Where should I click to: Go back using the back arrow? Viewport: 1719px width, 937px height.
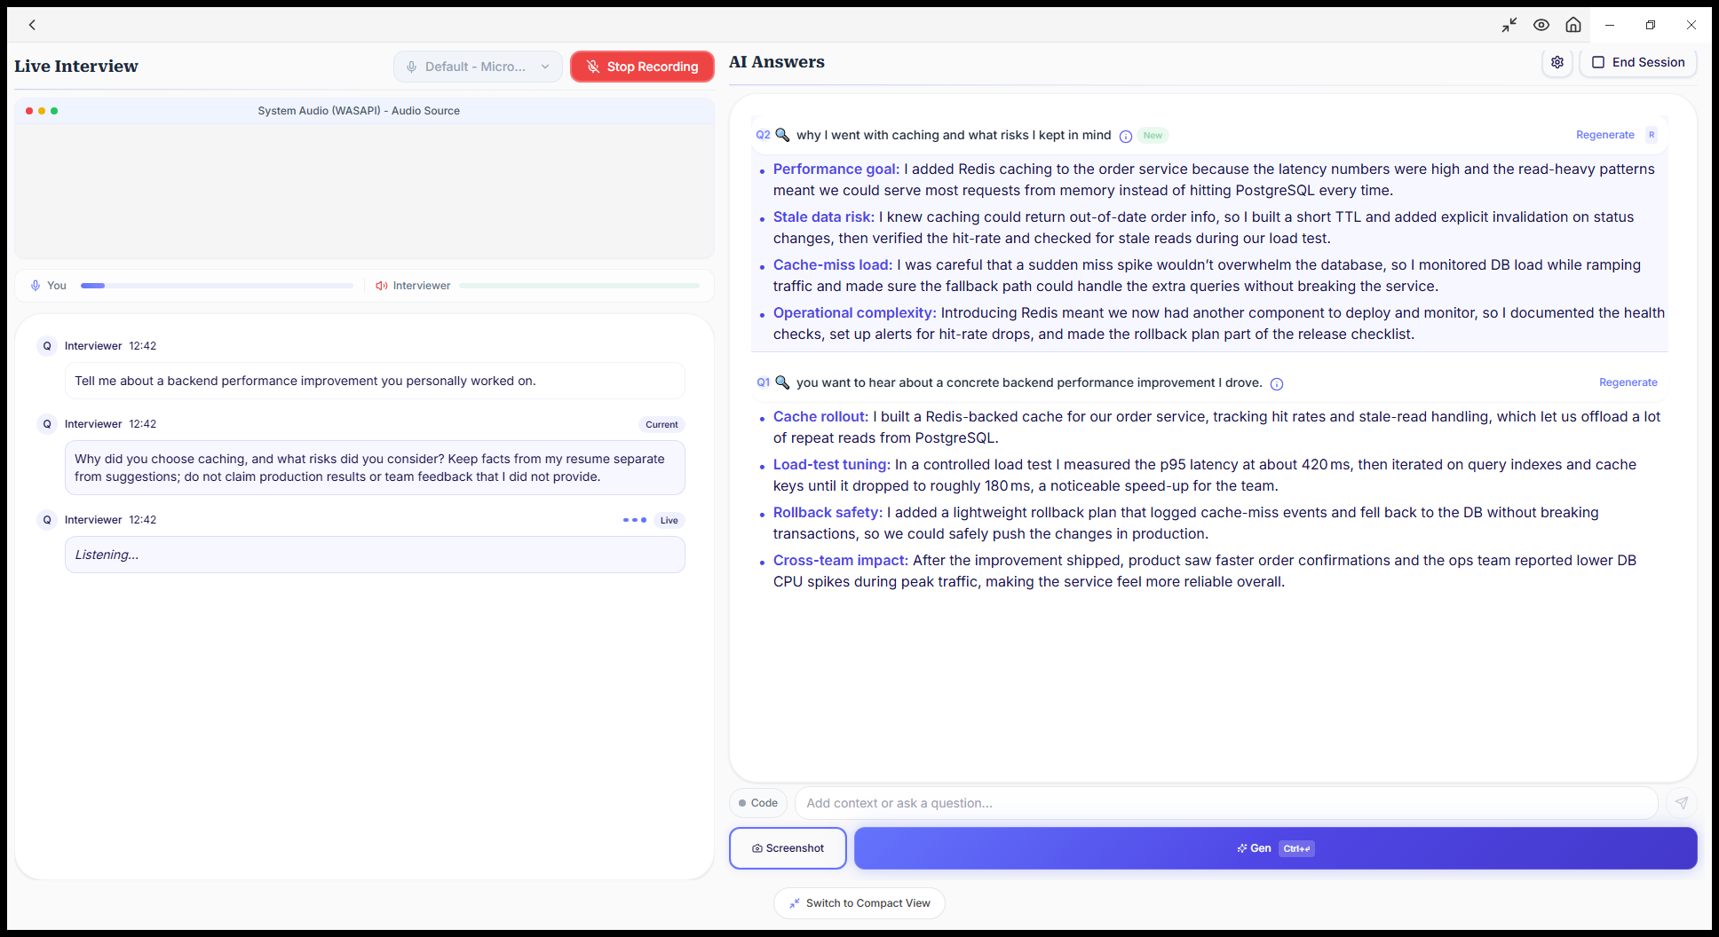click(x=33, y=25)
